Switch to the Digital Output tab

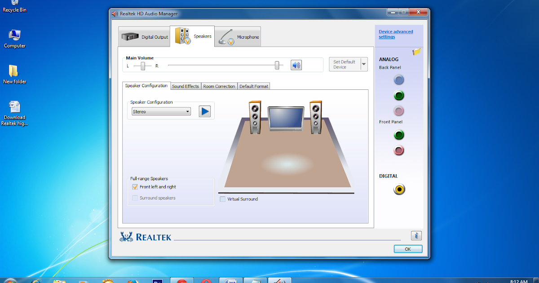[144, 37]
